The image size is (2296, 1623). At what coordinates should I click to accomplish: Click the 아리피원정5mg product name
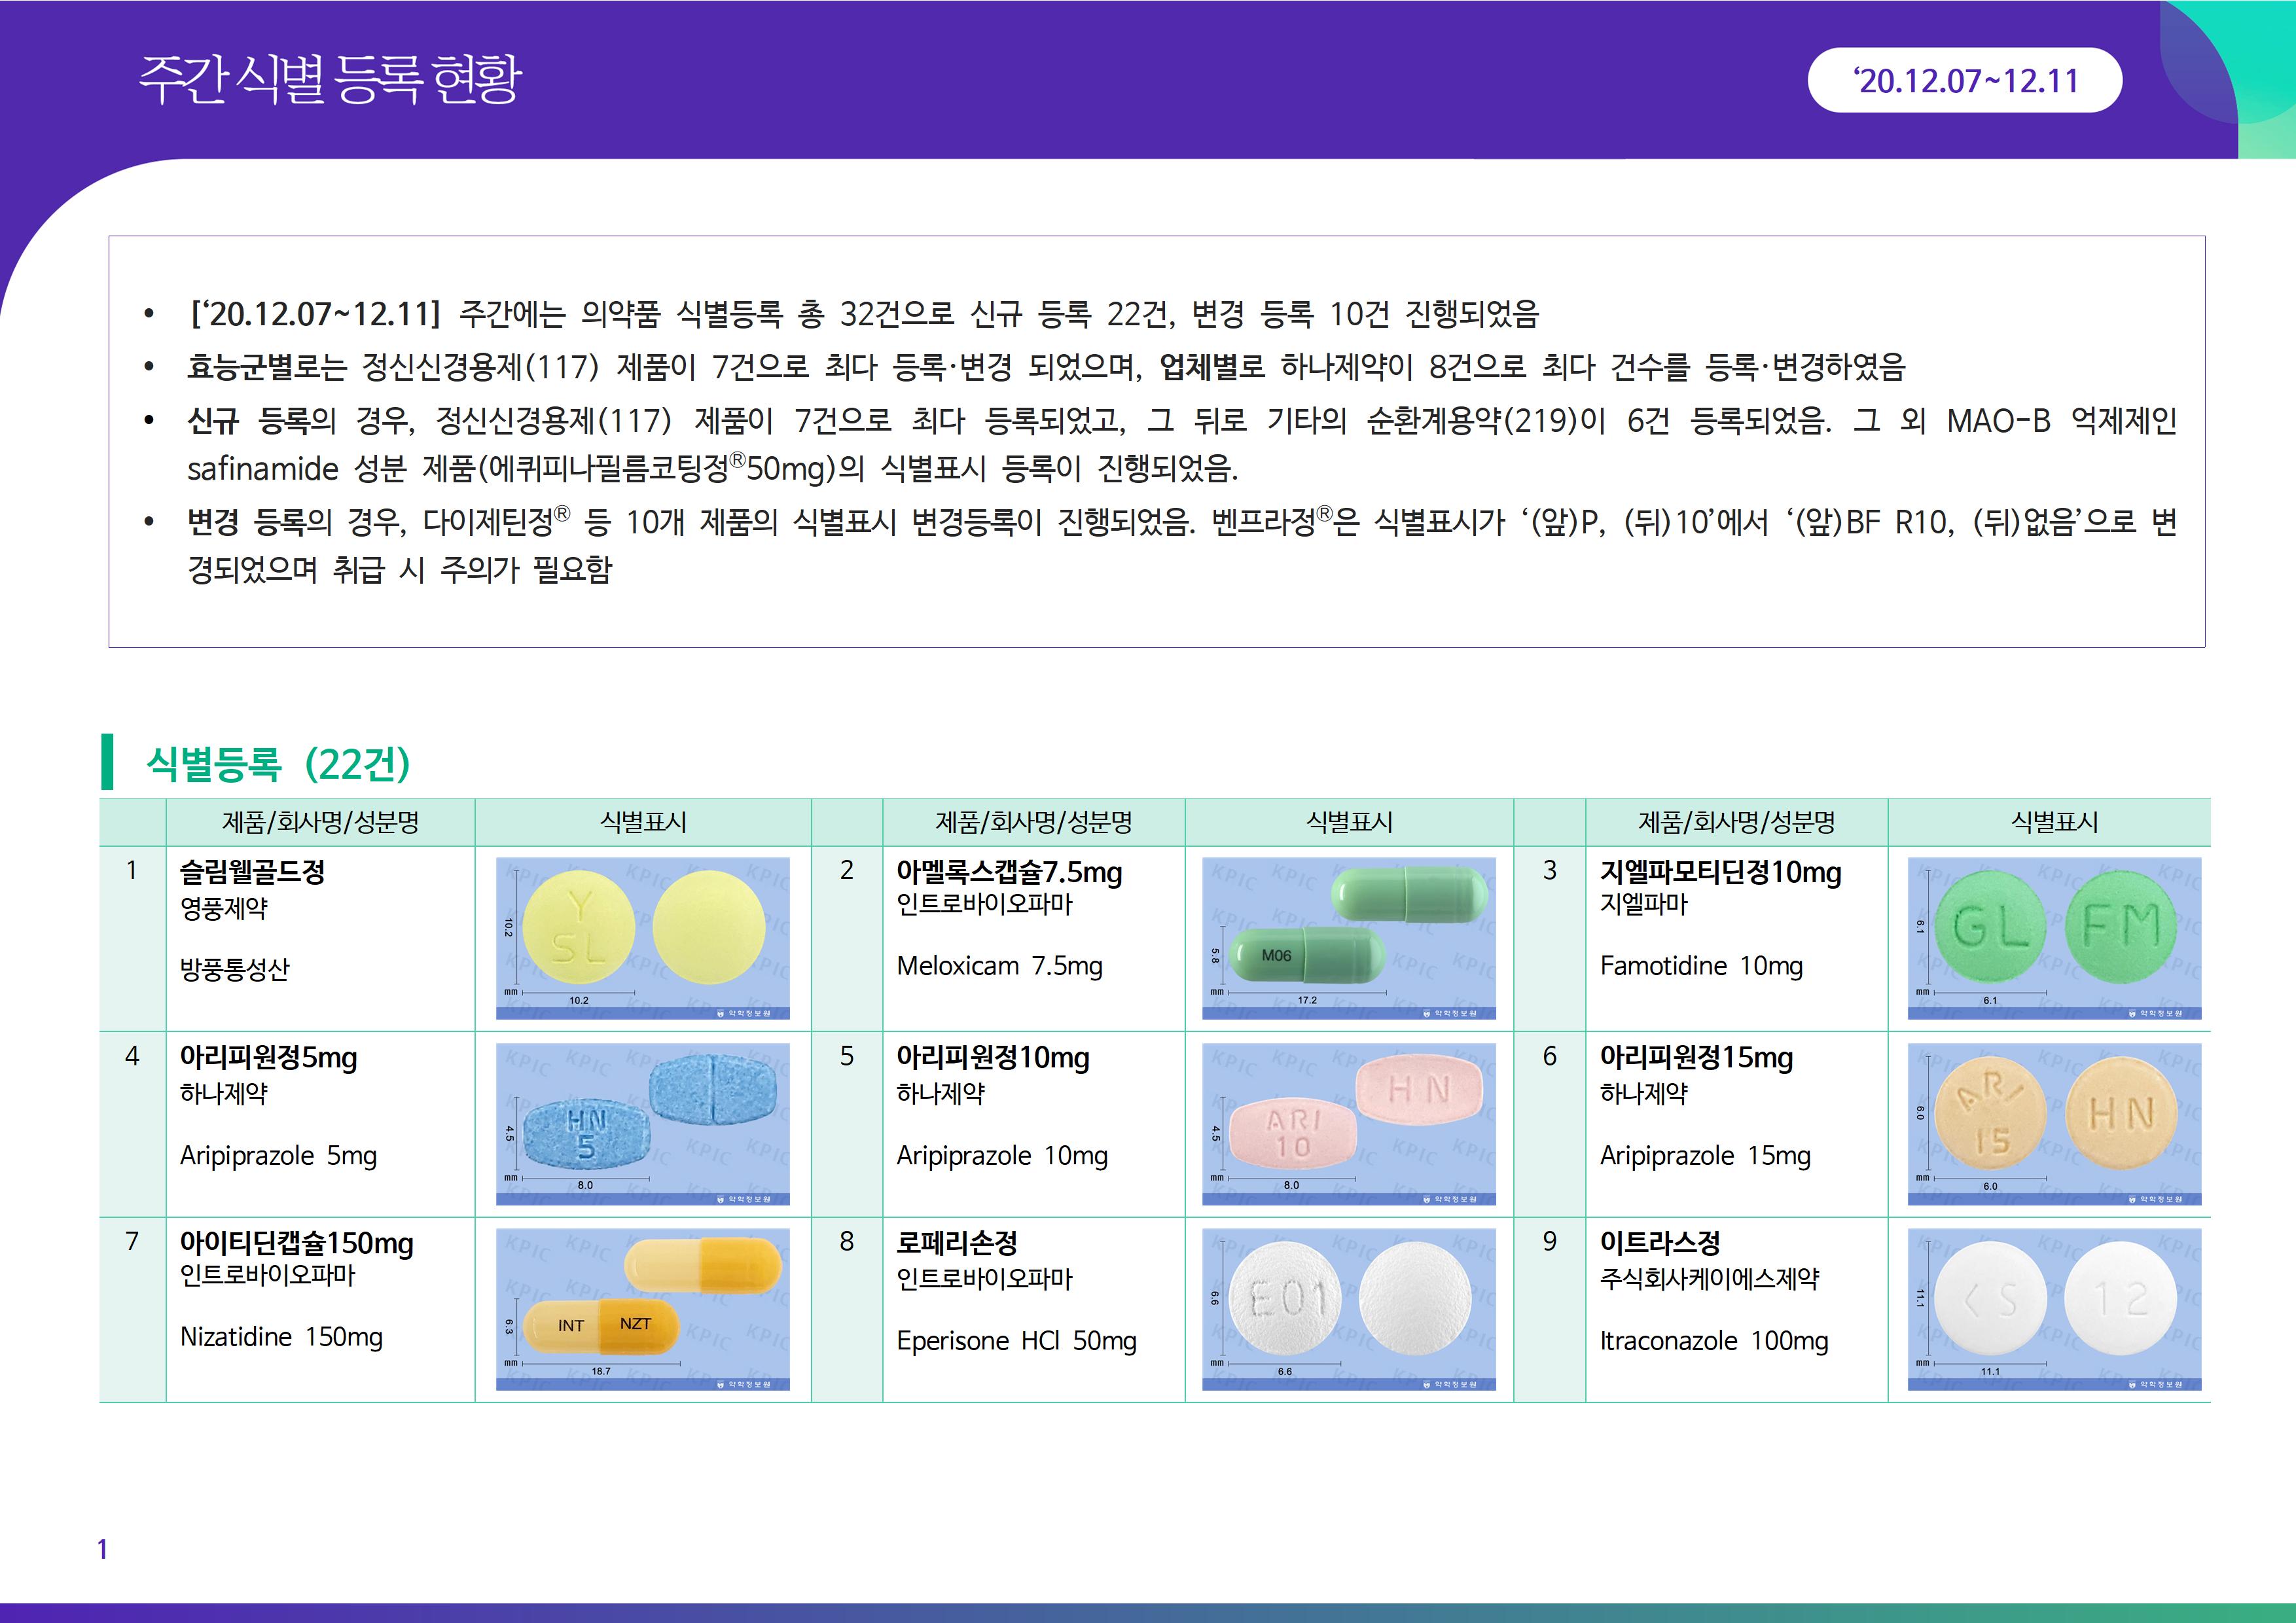click(268, 1057)
